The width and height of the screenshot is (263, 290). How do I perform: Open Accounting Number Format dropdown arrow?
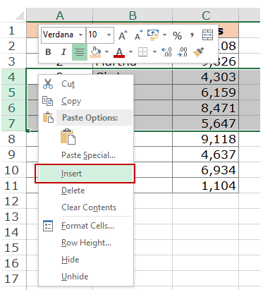pyautogui.click(x=164, y=35)
